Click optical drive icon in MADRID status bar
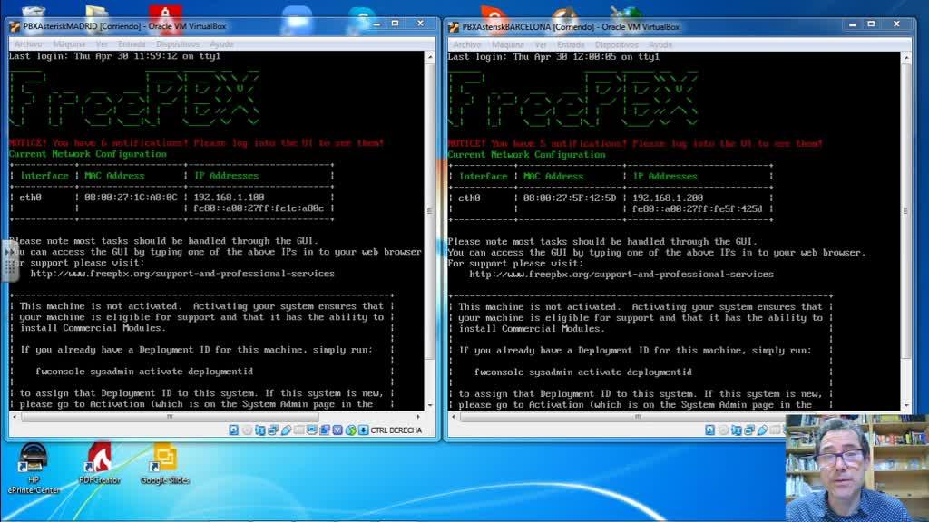 [247, 430]
